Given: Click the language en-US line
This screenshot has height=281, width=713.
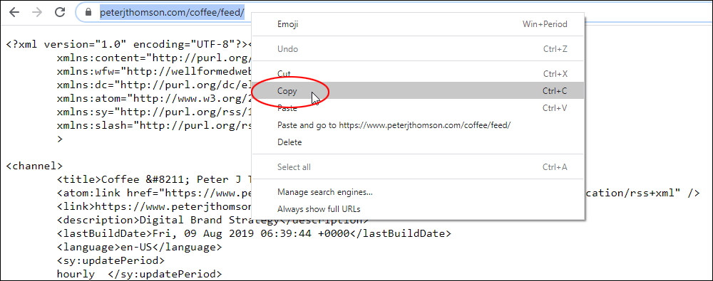Looking at the screenshot, I should 139,248.
